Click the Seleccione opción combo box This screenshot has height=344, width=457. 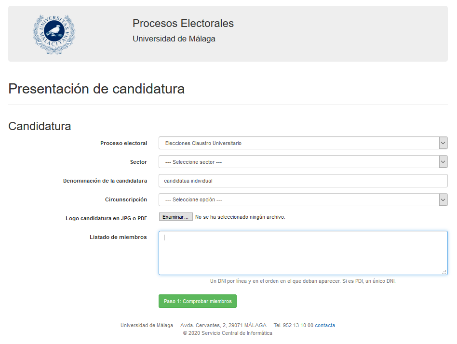click(x=303, y=199)
